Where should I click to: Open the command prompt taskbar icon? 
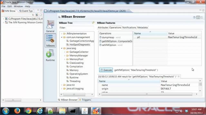point(73,111)
